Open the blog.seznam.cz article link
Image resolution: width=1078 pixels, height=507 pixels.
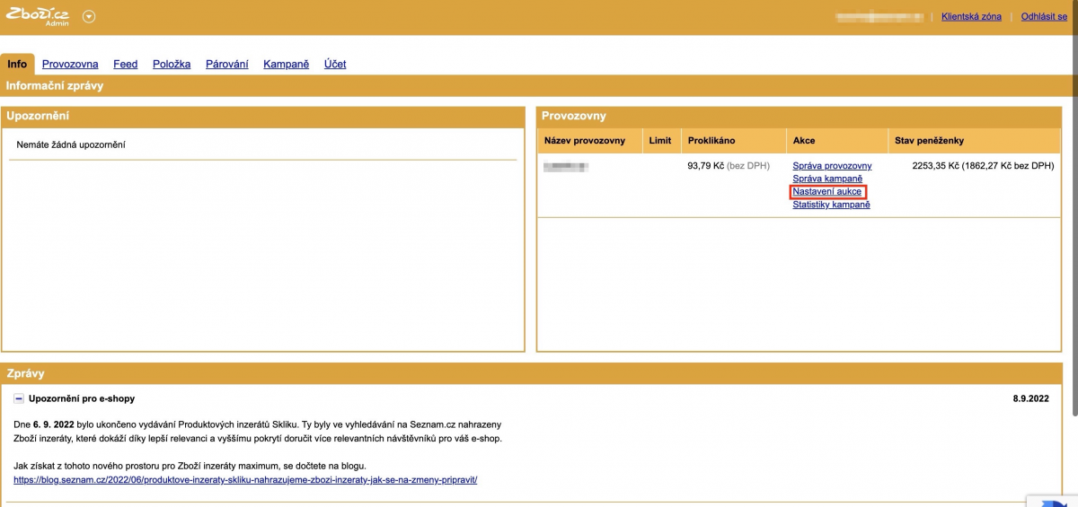pos(245,479)
